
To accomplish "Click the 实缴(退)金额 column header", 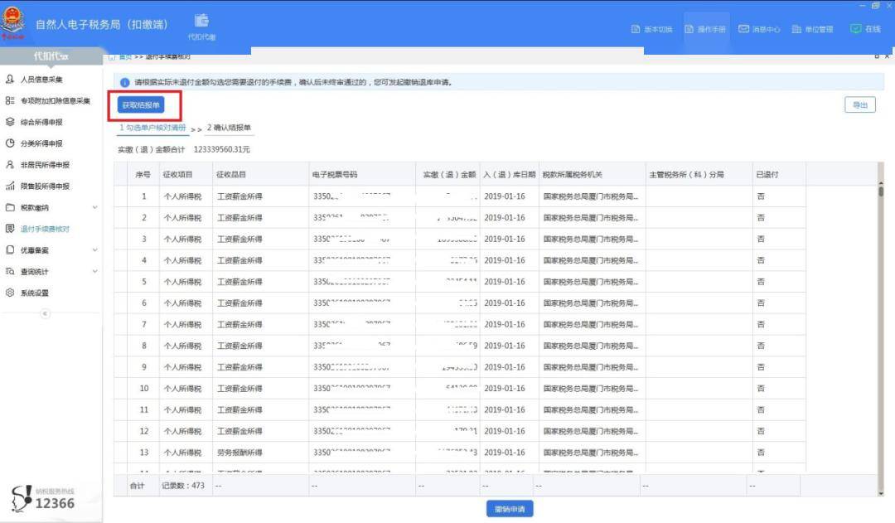I will (448, 175).
